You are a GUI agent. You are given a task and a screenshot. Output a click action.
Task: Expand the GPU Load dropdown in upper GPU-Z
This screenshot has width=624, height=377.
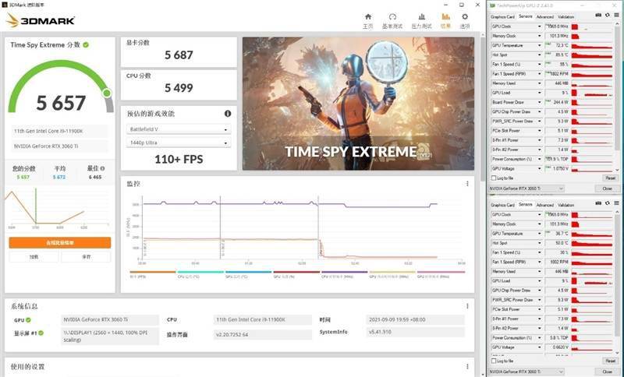point(539,93)
